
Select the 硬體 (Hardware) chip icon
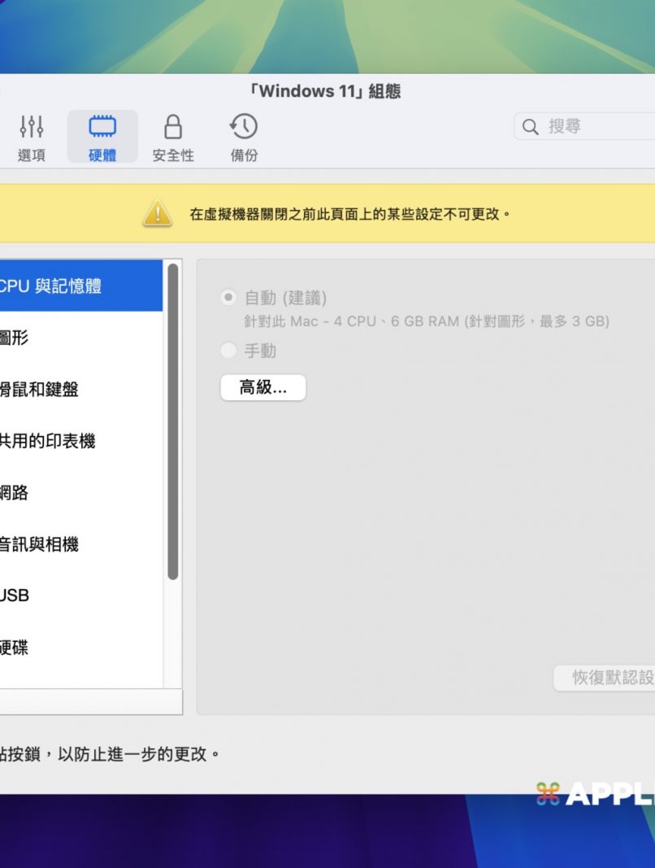pos(102,127)
